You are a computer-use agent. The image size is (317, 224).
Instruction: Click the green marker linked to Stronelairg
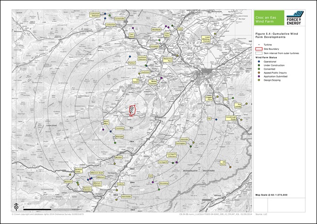159,190
